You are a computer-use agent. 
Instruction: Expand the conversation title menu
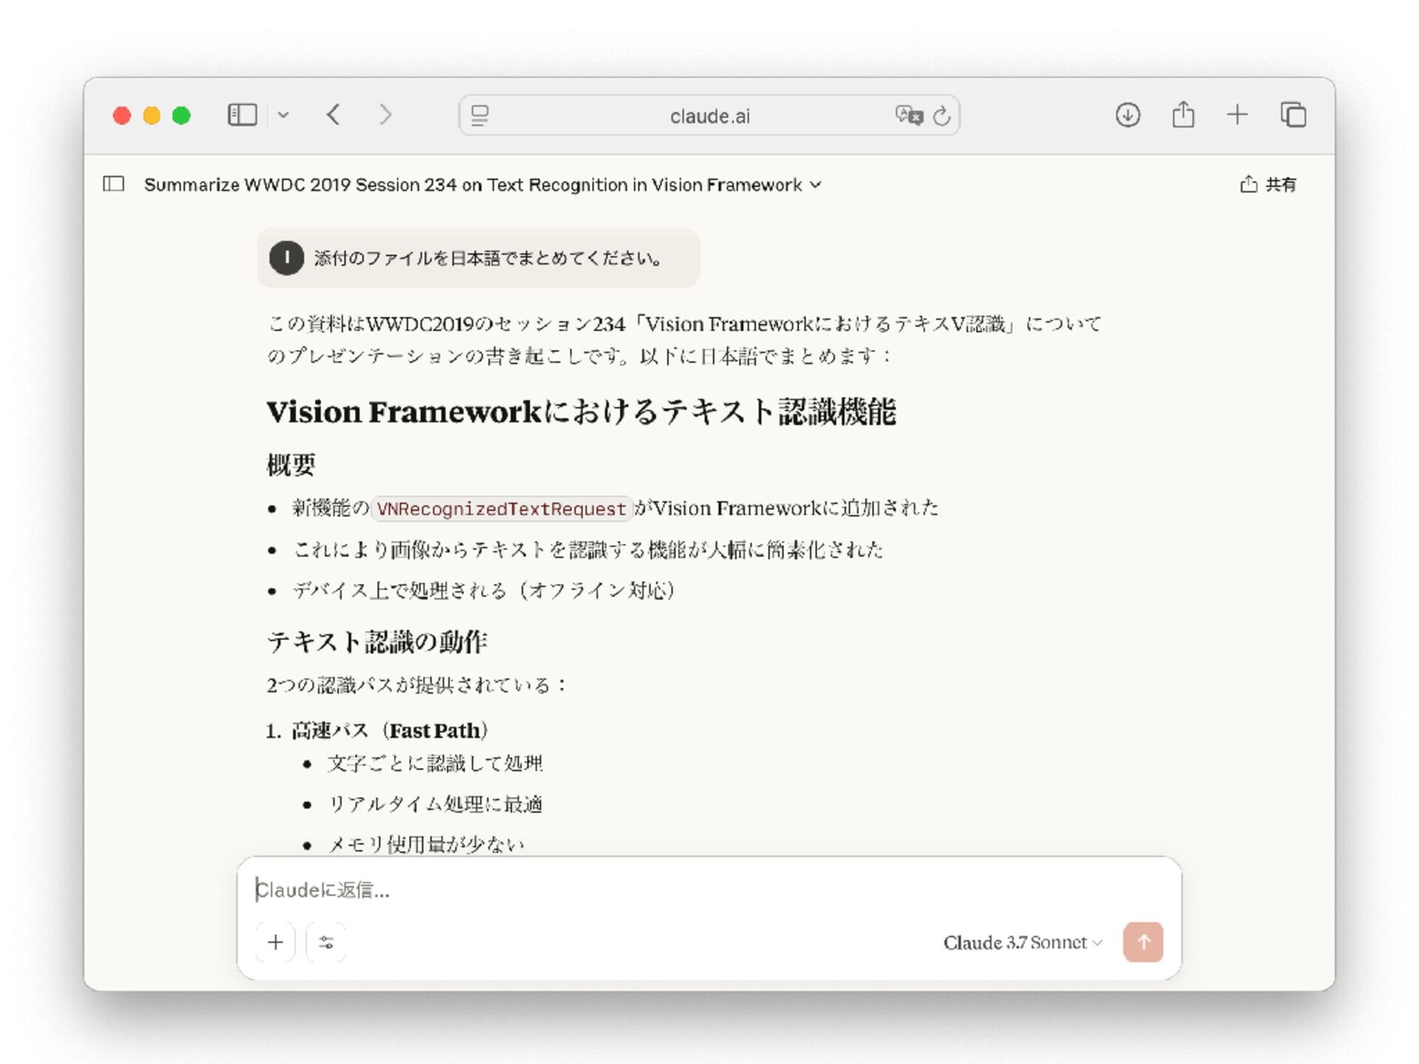click(x=815, y=185)
